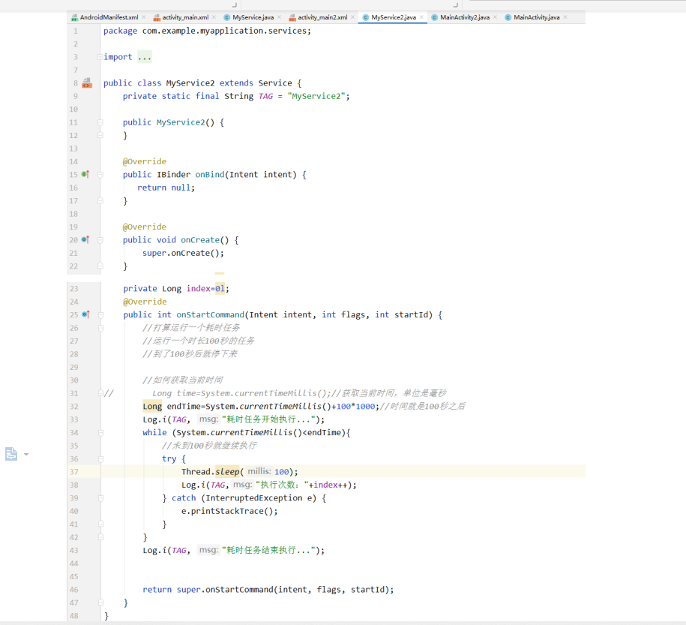686x625 pixels.
Task: Collapse the onStartCommand method at line 25
Action: pyautogui.click(x=100, y=314)
